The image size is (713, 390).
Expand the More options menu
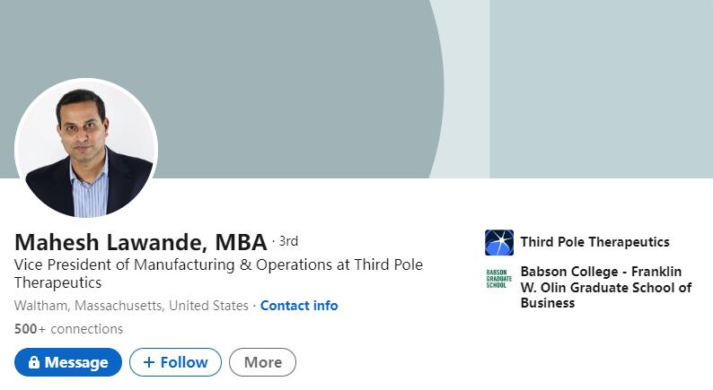click(x=262, y=362)
